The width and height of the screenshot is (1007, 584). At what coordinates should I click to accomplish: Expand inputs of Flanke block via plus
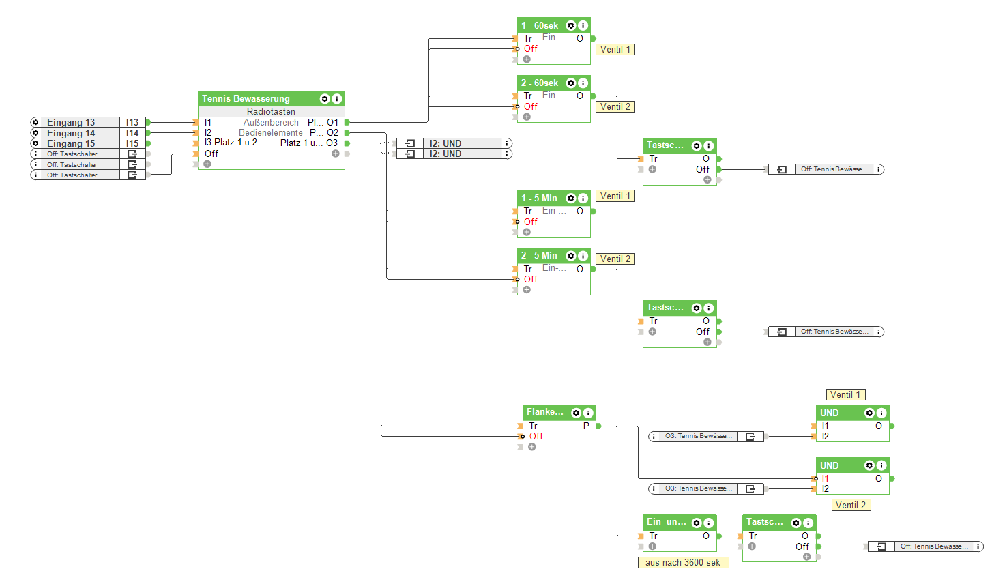pyautogui.click(x=532, y=447)
